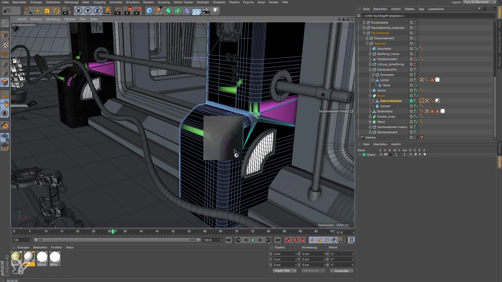Toggle layer color of Abschnittsstütze

411,101
